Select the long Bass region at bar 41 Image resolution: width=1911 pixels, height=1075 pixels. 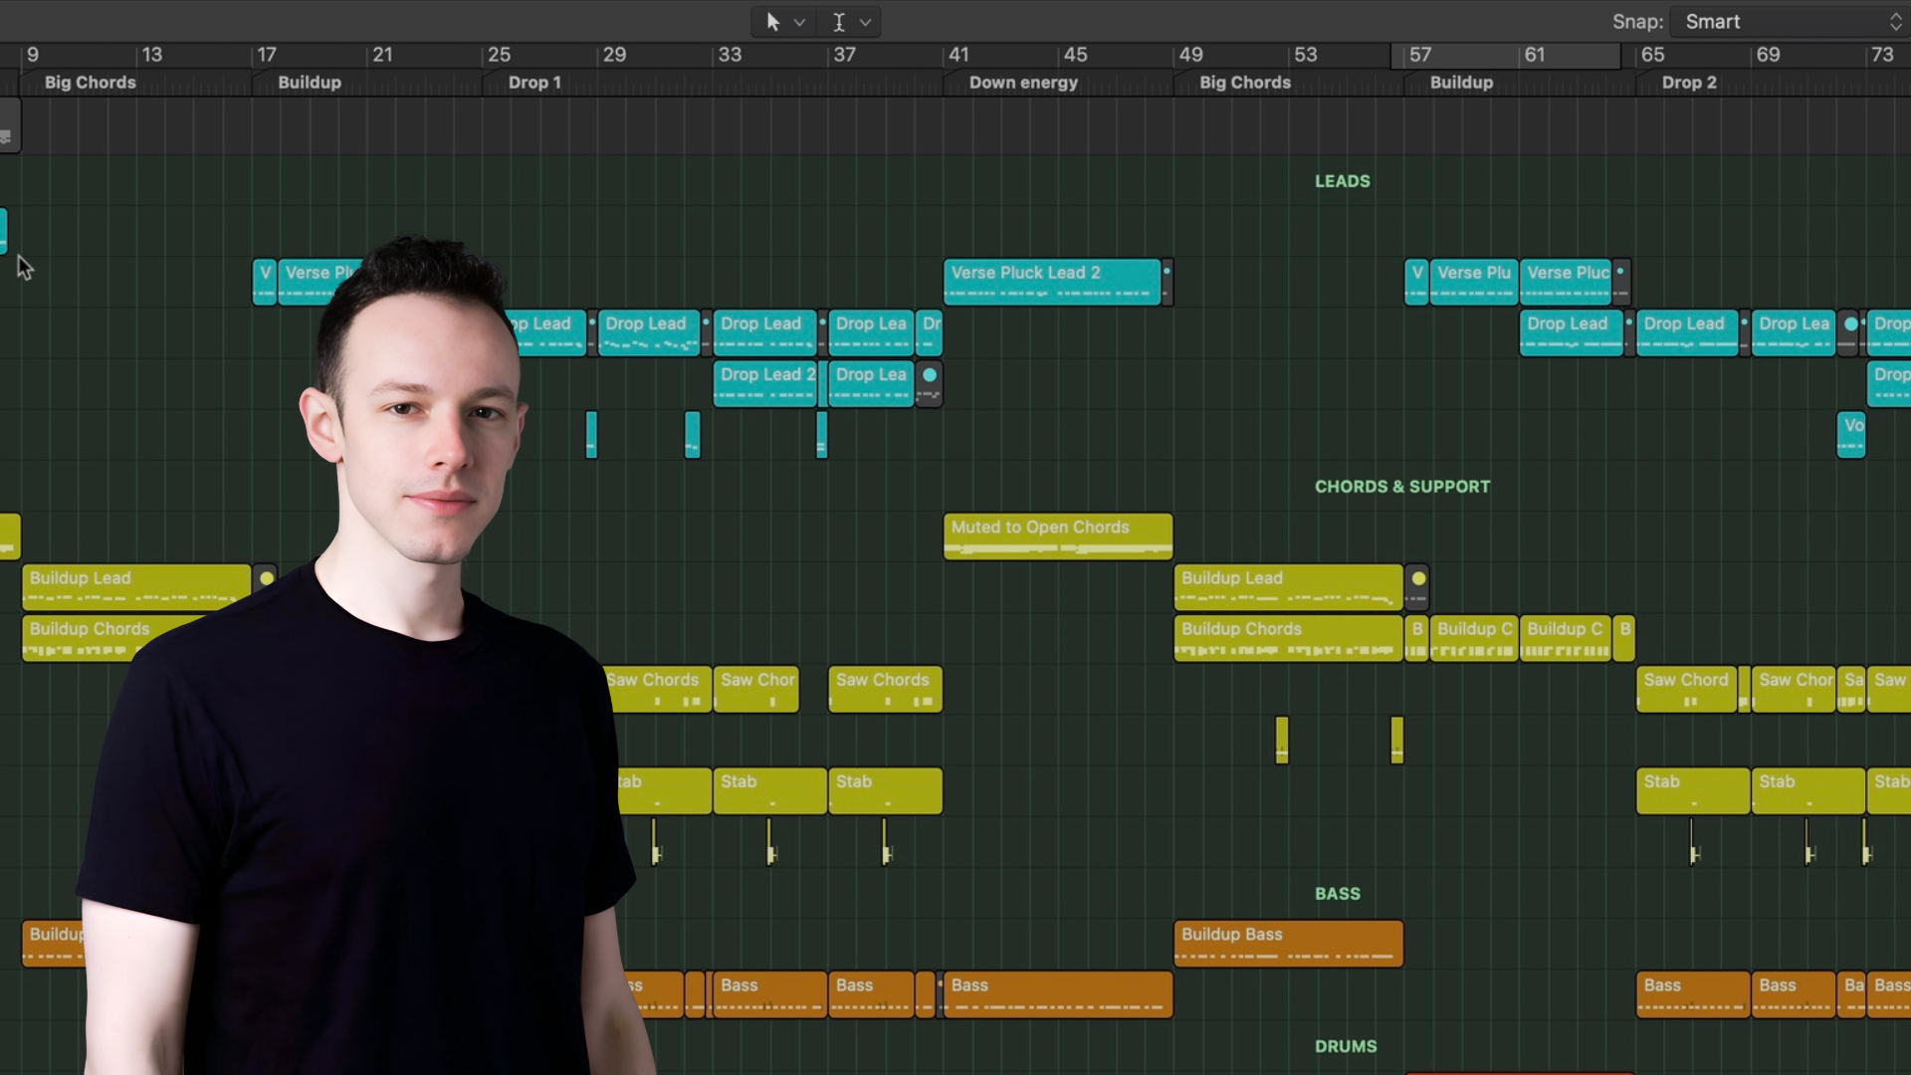(x=1057, y=994)
